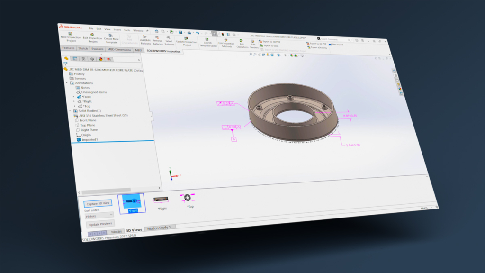Open the Insert menu
This screenshot has width=485, height=273.
pyautogui.click(x=117, y=29)
